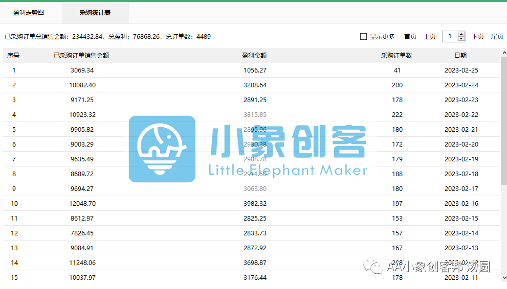Click date 2023-02-20
The height and width of the screenshot is (289, 507).
461,144
